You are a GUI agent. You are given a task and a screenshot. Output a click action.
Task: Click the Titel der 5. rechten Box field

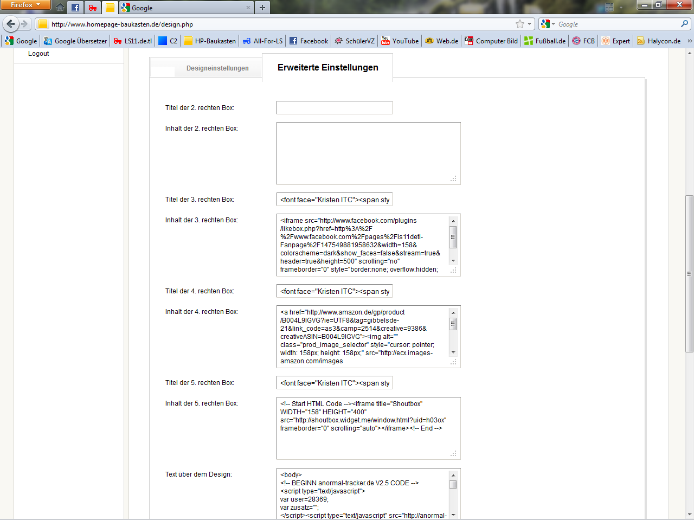click(x=335, y=383)
